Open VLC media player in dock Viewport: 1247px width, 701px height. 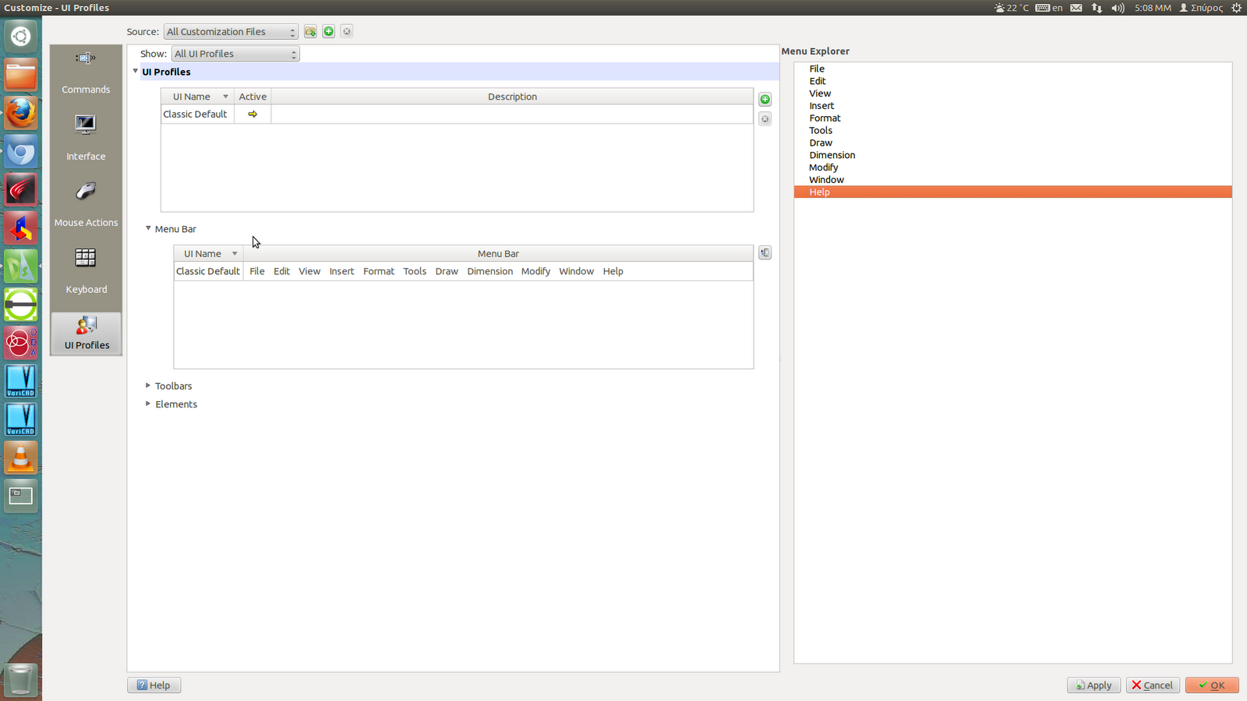click(x=21, y=458)
